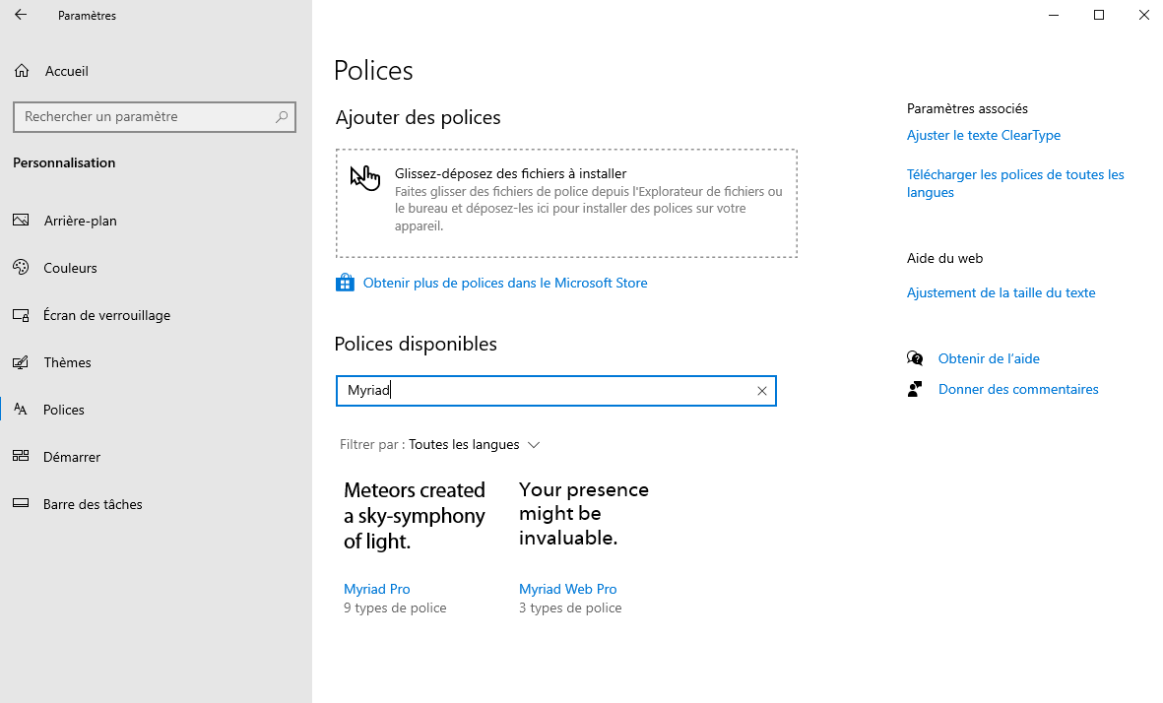Go to the Accueil home page
Image resolution: width=1163 pixels, height=703 pixels.
click(67, 71)
